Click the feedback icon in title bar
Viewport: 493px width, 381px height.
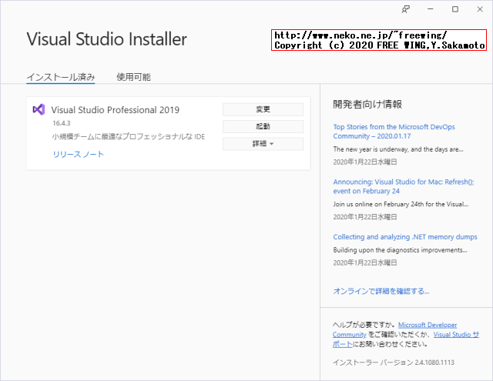tap(406, 9)
